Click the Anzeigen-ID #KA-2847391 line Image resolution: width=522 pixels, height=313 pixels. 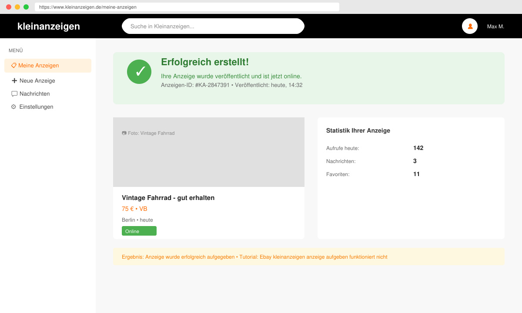(x=232, y=85)
